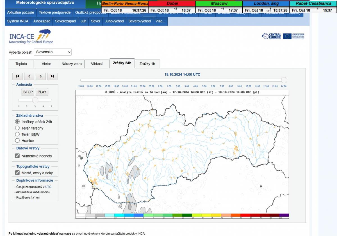Step back one frame
The height and width of the screenshot is (236, 337).
29,76
